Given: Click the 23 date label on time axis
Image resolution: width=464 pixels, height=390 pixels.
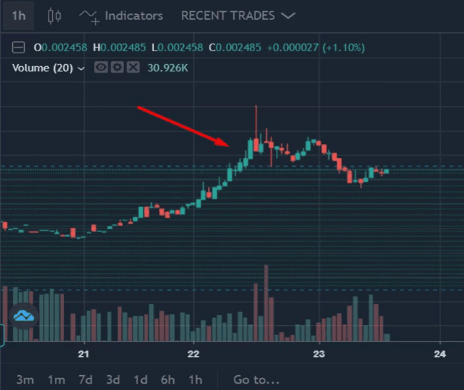Looking at the screenshot, I should [x=319, y=354].
